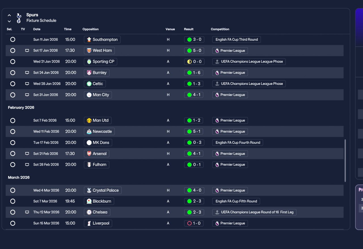The height and width of the screenshot is (249, 363).
Task: Select the radio for West Ham fixture
Action: [x=13, y=50]
